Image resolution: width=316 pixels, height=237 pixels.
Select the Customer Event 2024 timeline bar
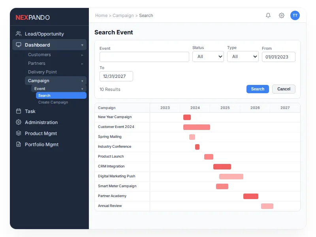[197, 127]
